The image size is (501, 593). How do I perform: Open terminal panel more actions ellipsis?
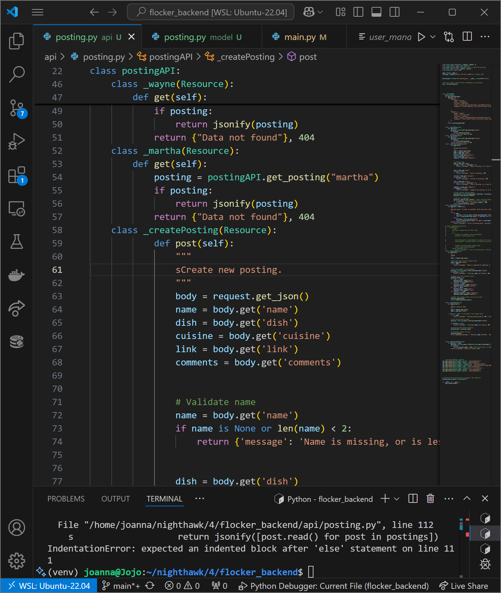tap(449, 499)
